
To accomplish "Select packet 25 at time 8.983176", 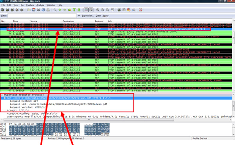I will 116,34.
